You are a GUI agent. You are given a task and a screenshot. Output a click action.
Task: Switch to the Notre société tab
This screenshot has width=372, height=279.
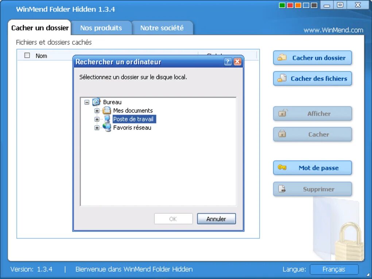(162, 28)
